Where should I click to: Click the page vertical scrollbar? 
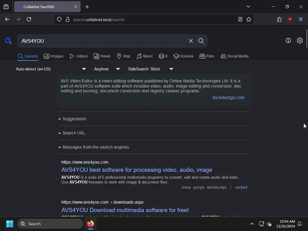(x=306, y=38)
